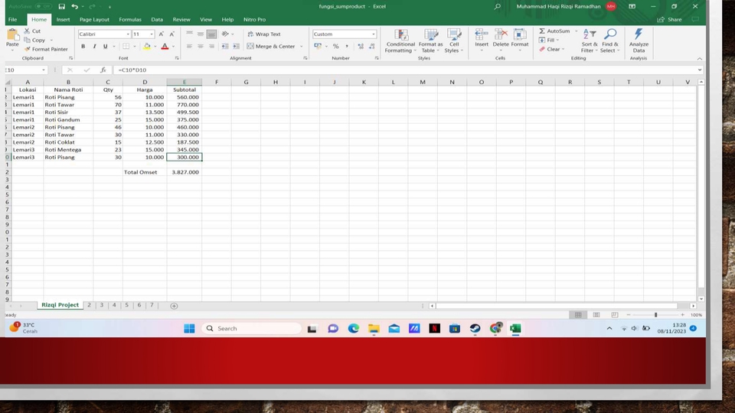Set Bottom Align vertical alignment
735x413 pixels.
(212, 34)
